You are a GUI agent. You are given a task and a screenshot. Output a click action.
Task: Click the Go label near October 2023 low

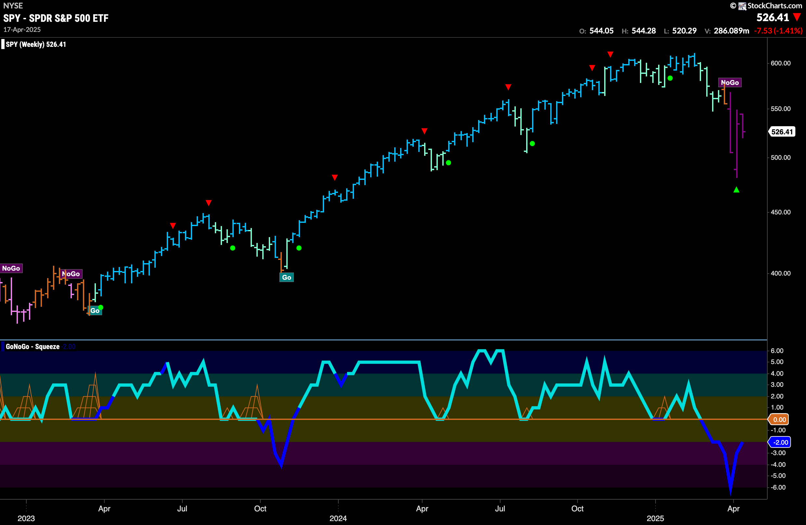pos(287,277)
